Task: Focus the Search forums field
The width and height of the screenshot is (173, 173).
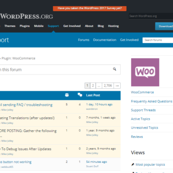Action: 158,40
